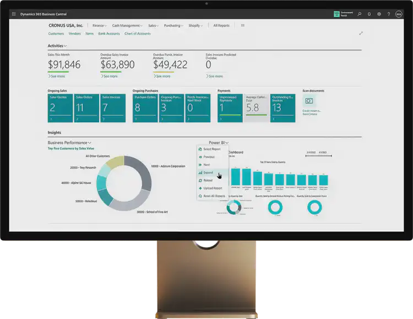Choose Previous in the Power BI menu
Viewport: 413px width, 319px height.
pos(213,157)
